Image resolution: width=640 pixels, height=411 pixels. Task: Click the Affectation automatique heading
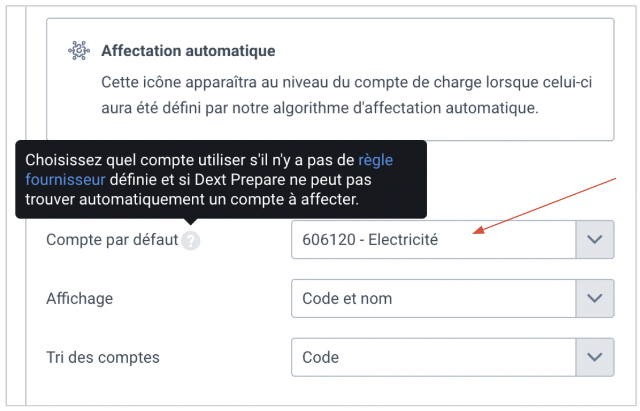pos(188,51)
